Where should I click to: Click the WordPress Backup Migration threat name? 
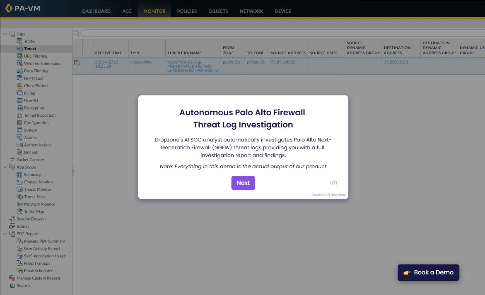pyautogui.click(x=193, y=66)
